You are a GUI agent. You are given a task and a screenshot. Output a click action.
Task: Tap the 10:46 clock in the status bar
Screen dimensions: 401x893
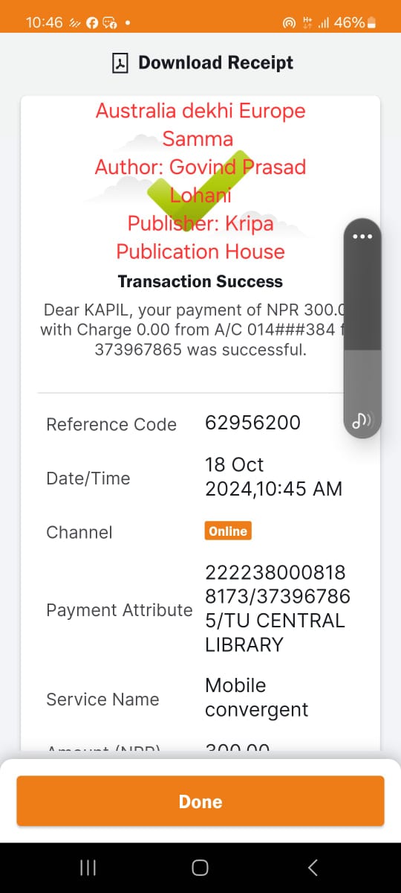point(45,23)
